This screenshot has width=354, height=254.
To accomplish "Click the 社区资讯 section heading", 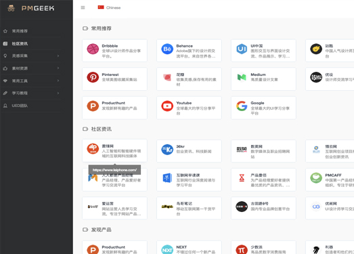I will (101, 129).
